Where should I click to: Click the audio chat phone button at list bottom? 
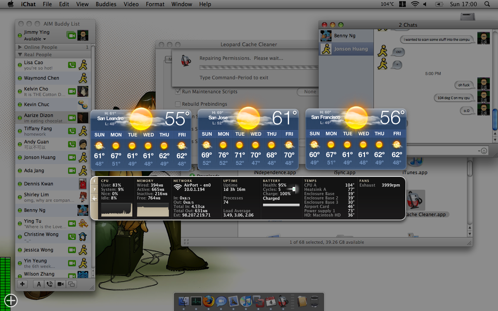pos(49,284)
